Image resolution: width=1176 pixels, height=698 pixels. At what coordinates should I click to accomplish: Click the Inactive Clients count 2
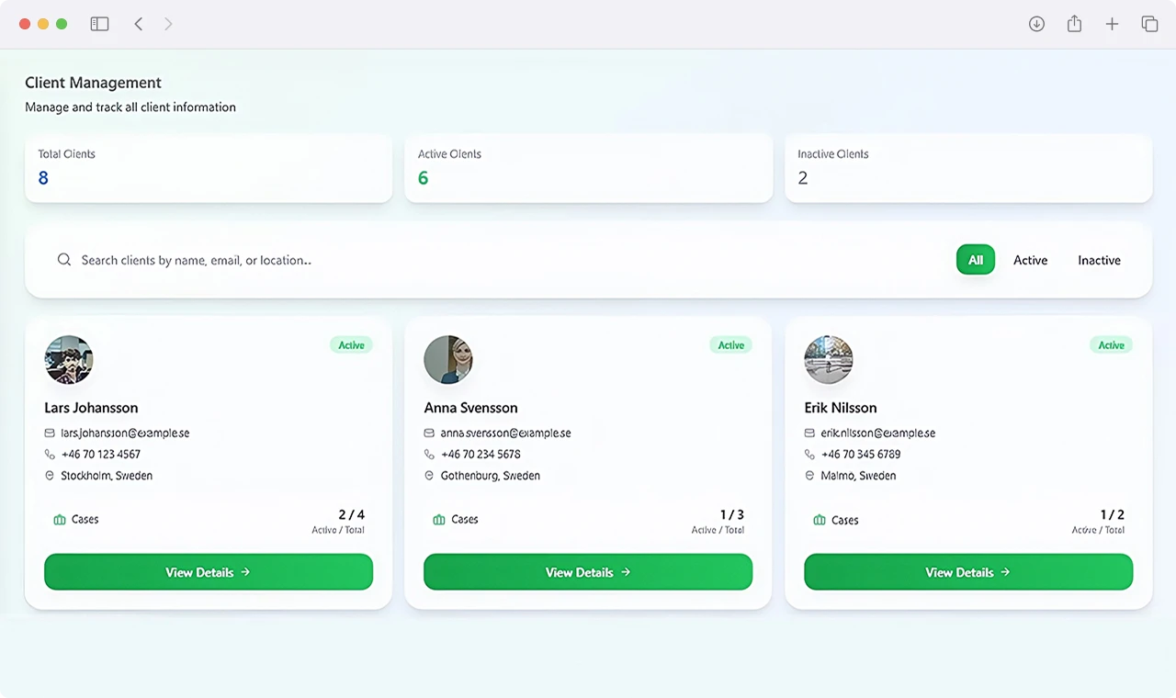[803, 178]
